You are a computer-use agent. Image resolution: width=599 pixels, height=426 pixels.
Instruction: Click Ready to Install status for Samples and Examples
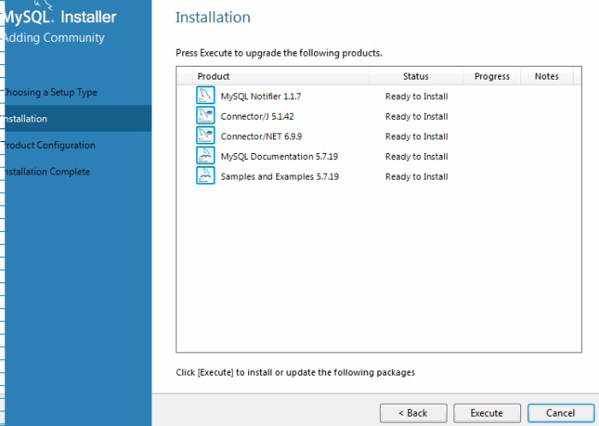point(417,177)
